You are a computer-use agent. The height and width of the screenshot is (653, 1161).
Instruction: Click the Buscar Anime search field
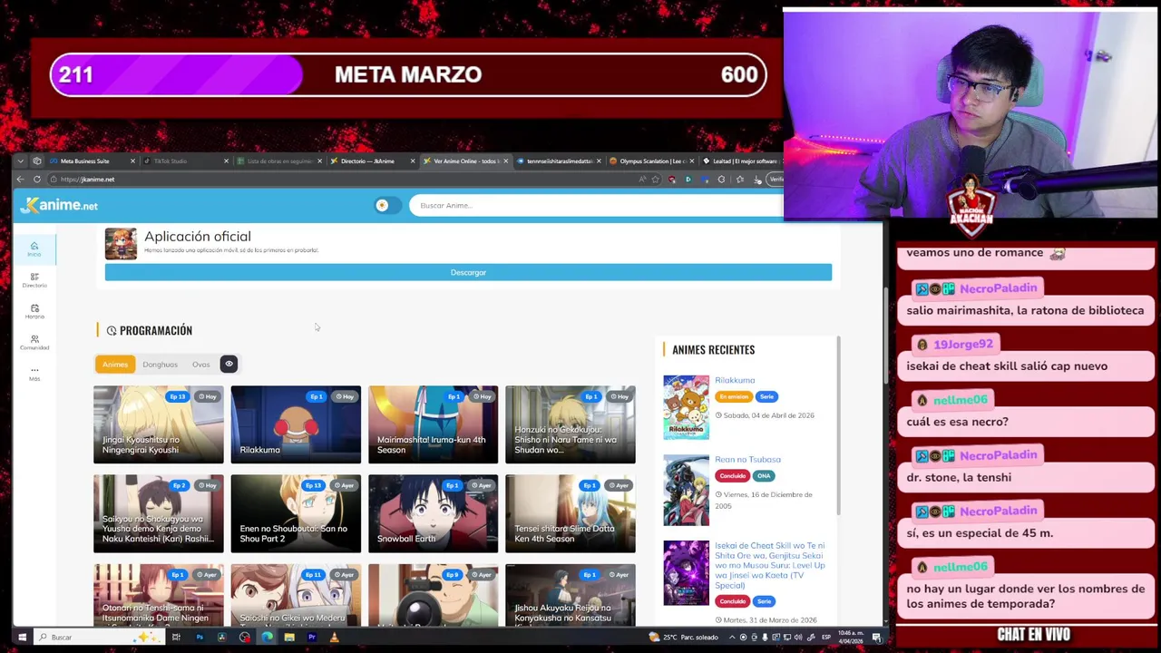point(594,205)
